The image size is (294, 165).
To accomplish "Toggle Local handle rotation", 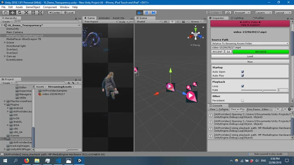I will [69, 13].
